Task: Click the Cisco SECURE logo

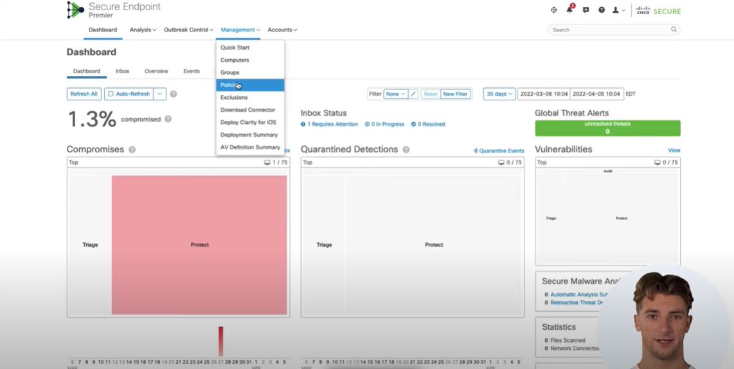Action: click(x=659, y=10)
